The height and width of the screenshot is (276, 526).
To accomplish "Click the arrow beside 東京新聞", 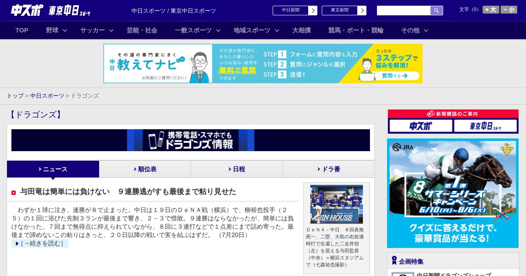I will 362,11.
